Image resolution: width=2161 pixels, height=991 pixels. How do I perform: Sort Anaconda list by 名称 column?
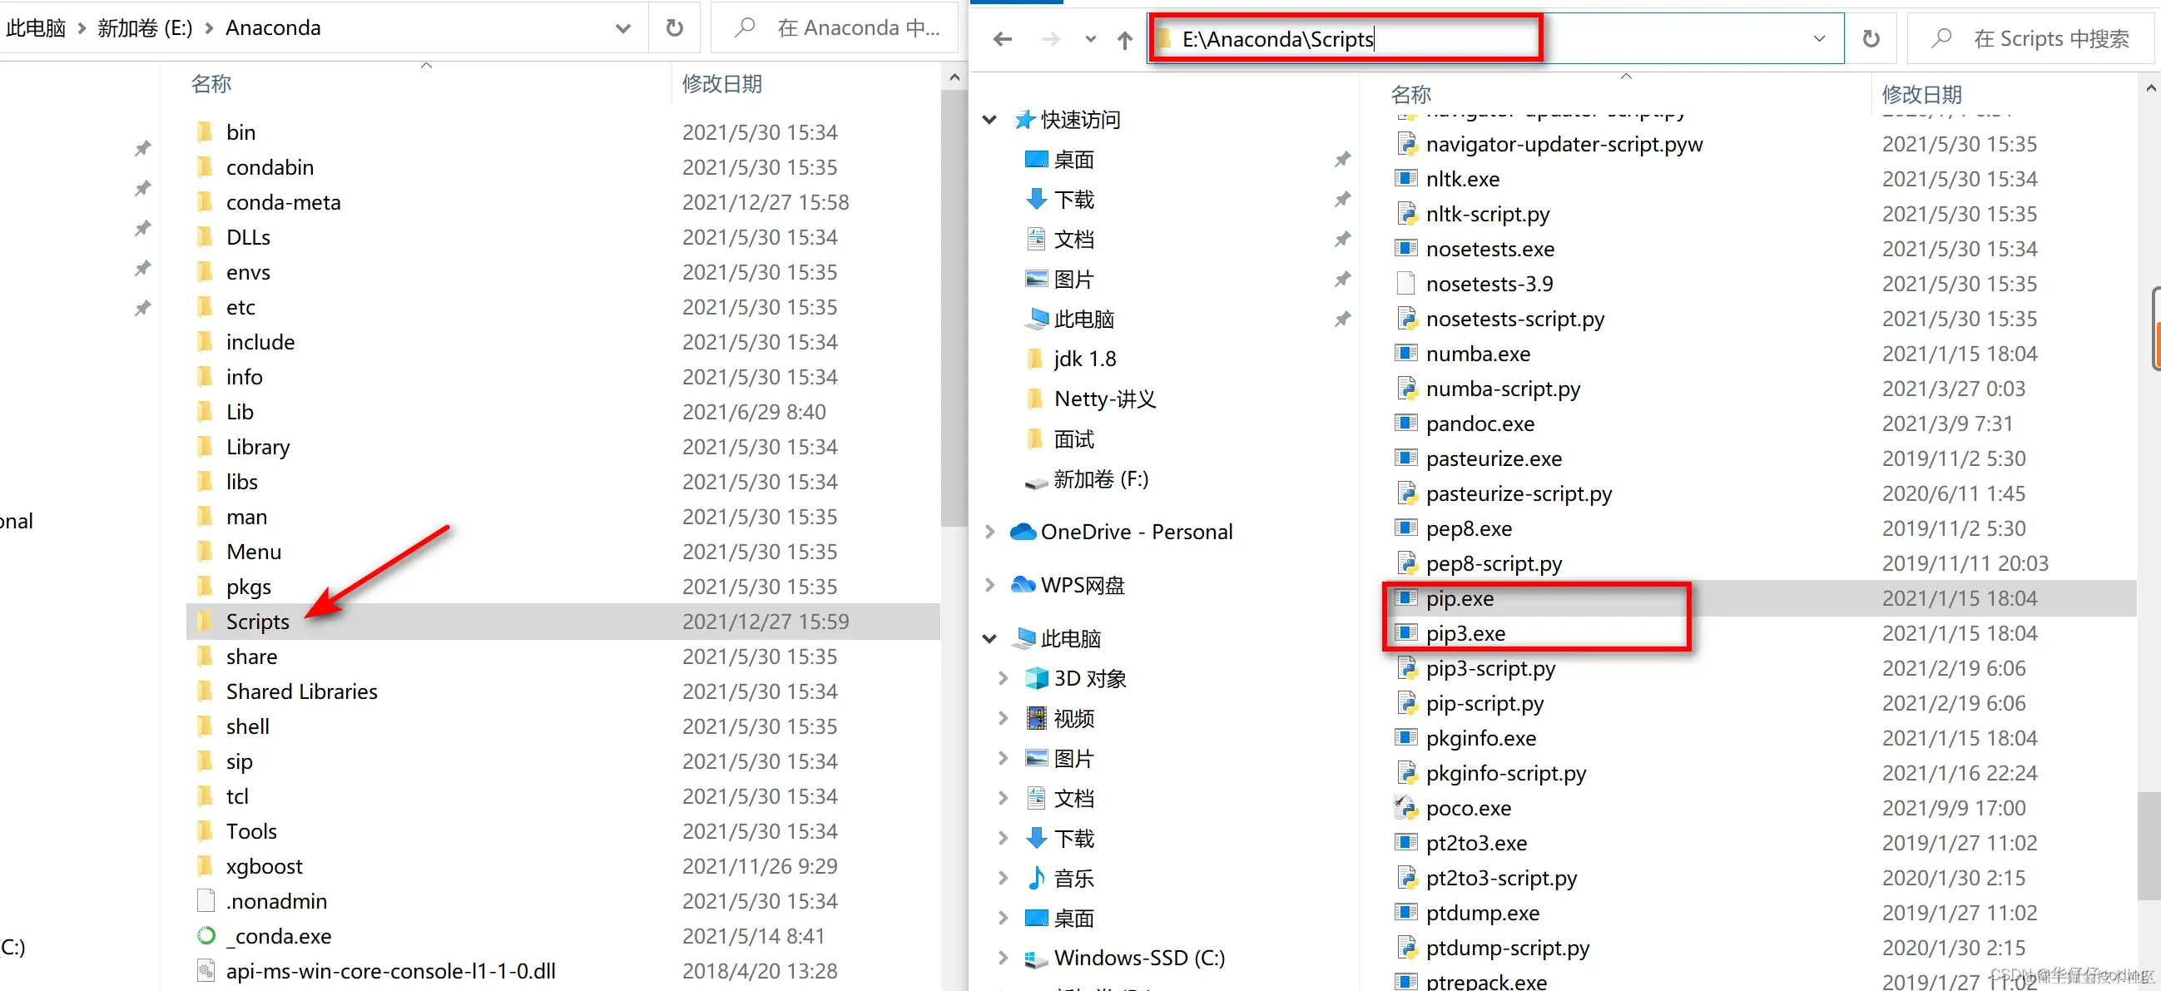coord(211,83)
